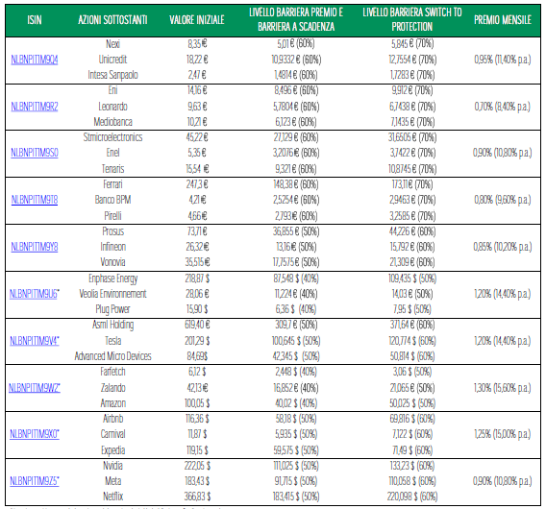This screenshot has width=546, height=509.
Task: Click the 0,85% (10,20% p.a.) premium cell
Action: 503,247
